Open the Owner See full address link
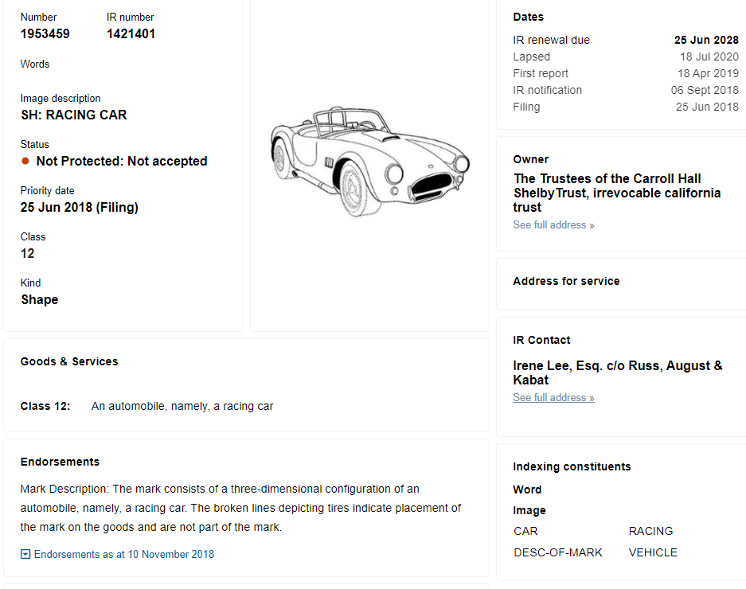The image size is (746, 589). point(553,225)
